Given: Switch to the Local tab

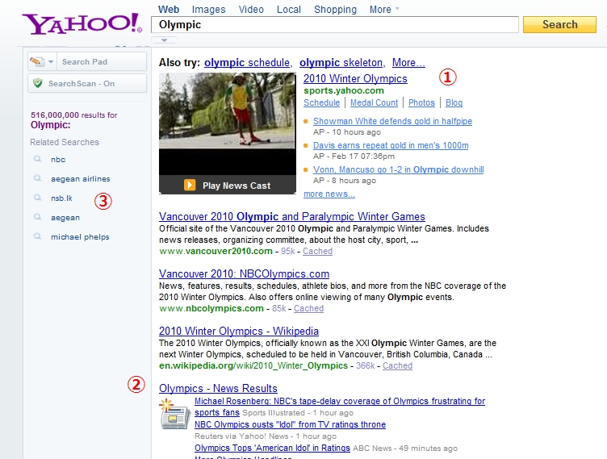Looking at the screenshot, I should click(289, 10).
